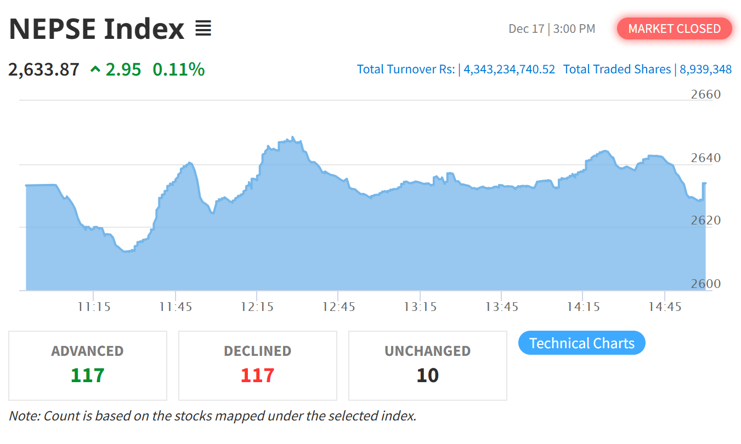The image size is (741, 444).
Task: Click the 13:15 time axis label
Action: 420,307
